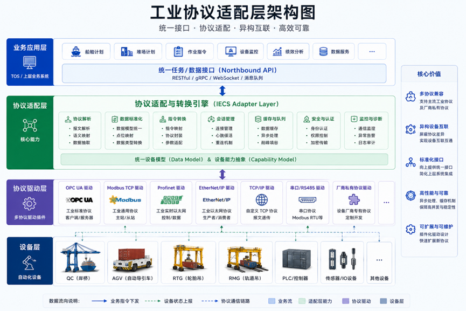
Task: Click the robot arm icon in 设备层
Action: 30,262
